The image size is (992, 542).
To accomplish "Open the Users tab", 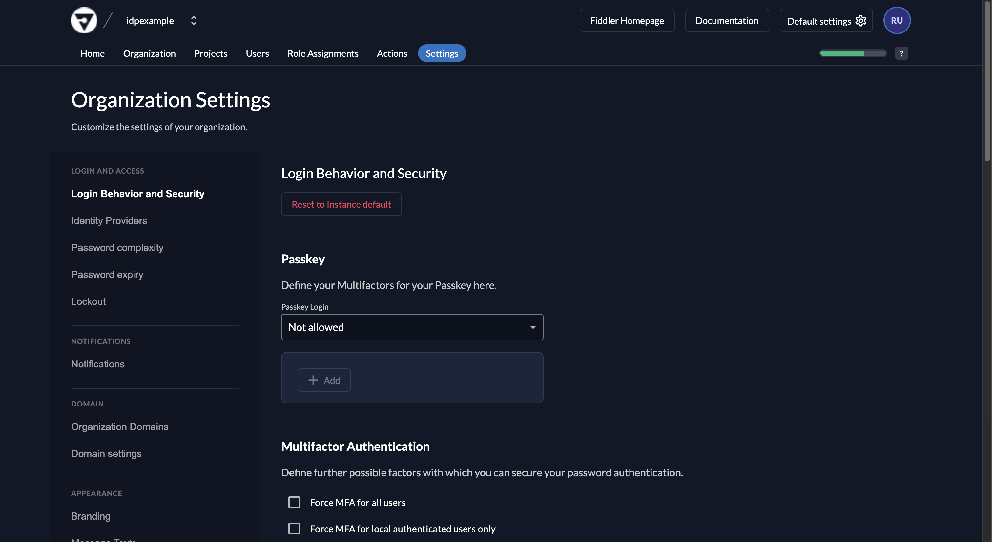I will point(257,53).
